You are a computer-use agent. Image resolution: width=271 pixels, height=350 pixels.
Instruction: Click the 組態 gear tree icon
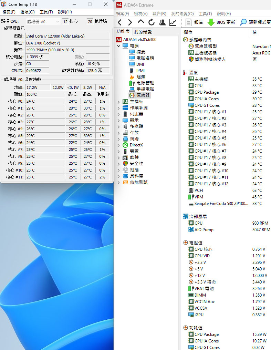(x=125, y=170)
